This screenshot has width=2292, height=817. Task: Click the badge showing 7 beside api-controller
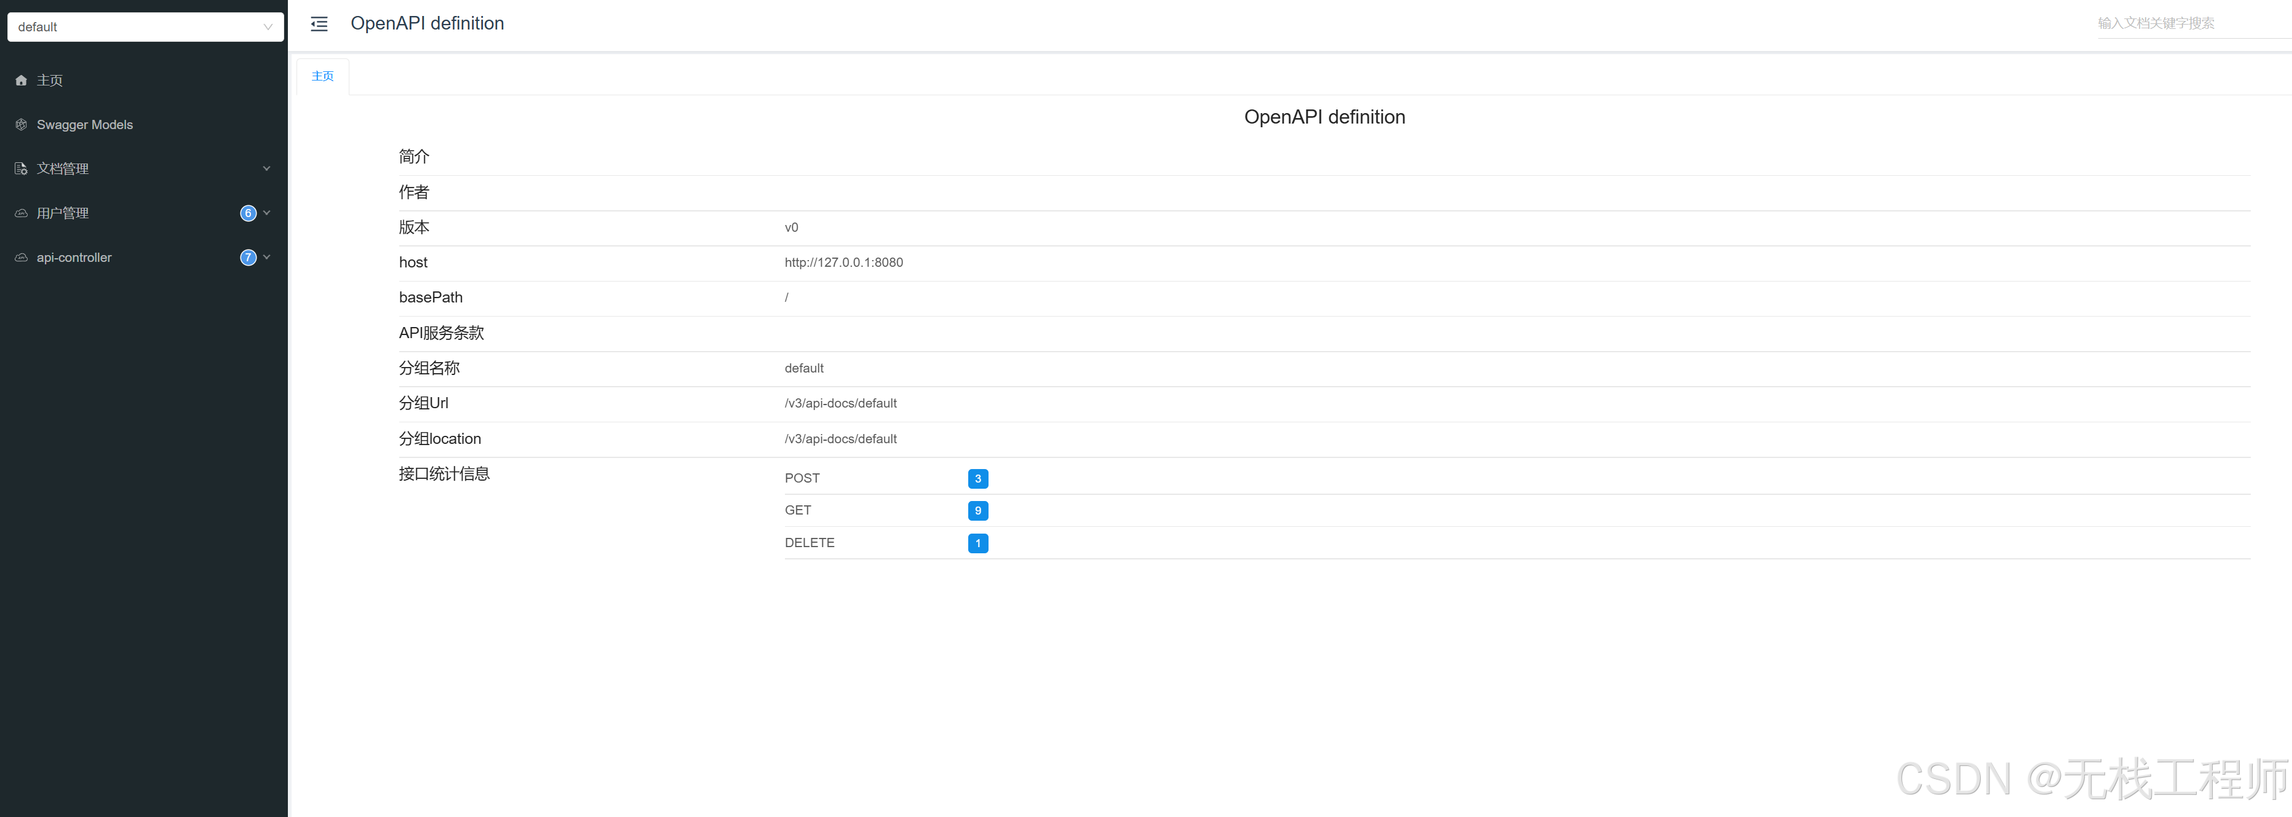point(247,257)
